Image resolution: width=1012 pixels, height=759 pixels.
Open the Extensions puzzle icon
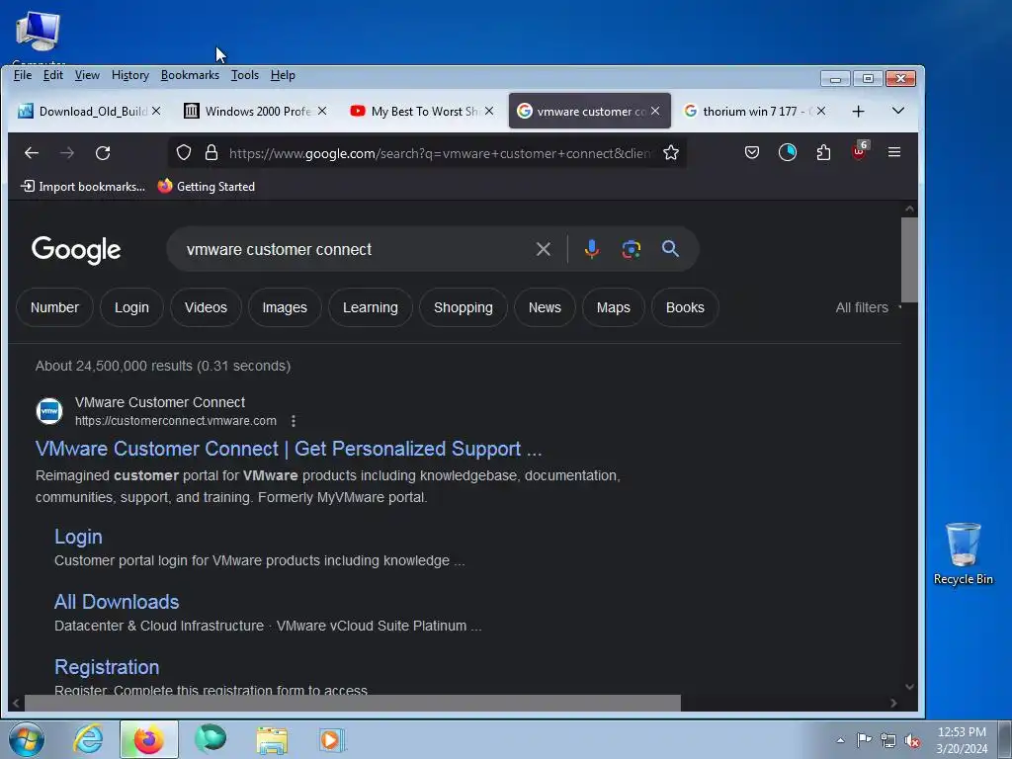(x=823, y=152)
